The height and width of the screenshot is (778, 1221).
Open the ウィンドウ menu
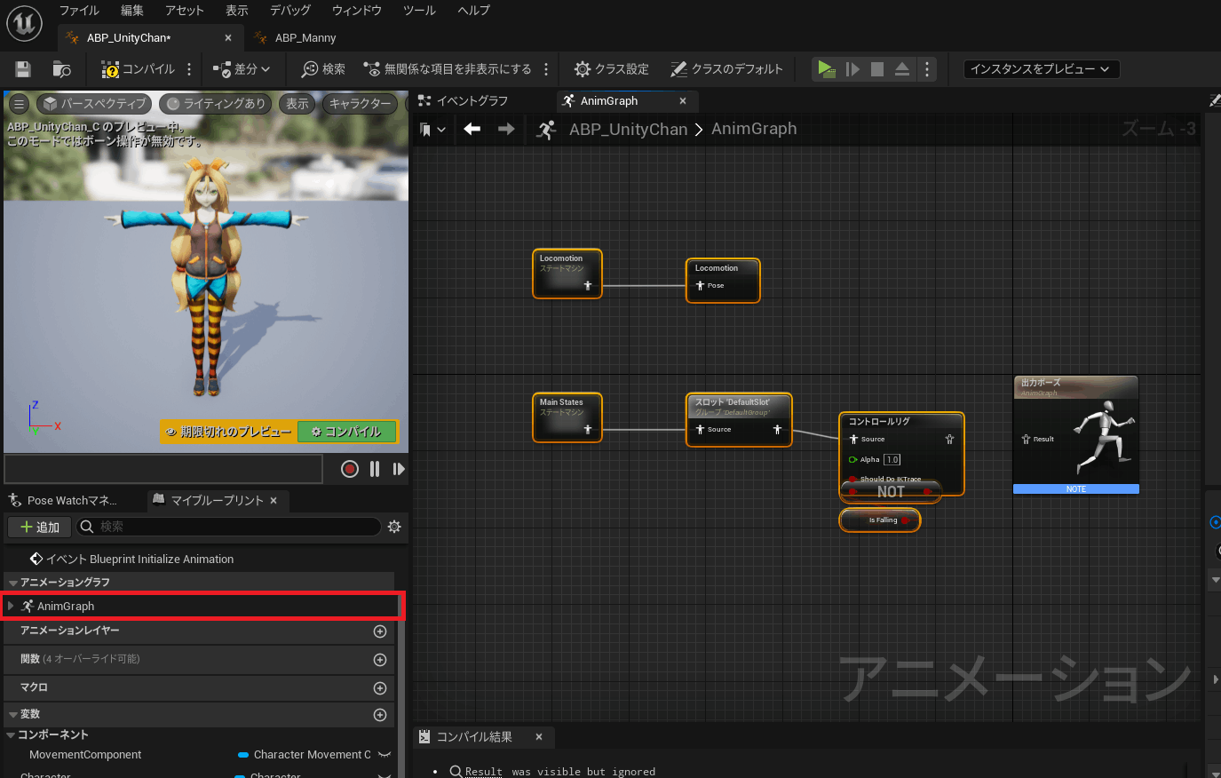[x=357, y=11]
